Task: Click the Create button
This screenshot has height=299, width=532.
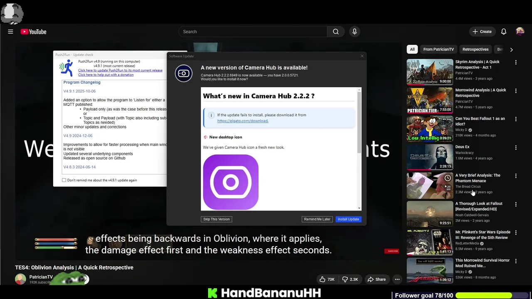Action: coord(482,32)
